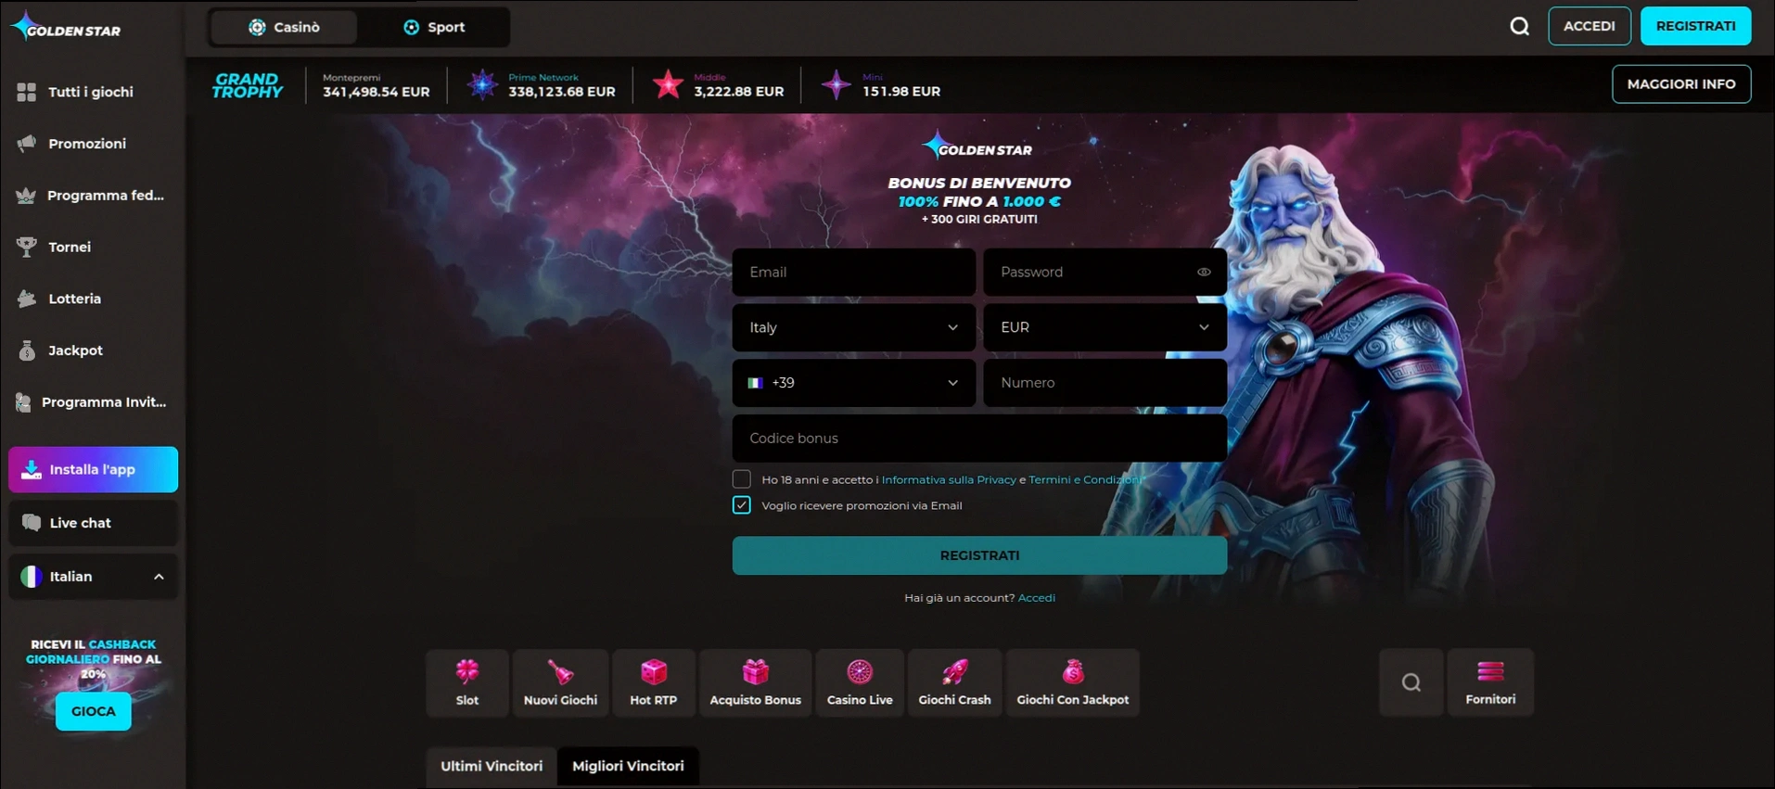Image resolution: width=1775 pixels, height=789 pixels.
Task: Open the Italy country dropdown
Action: click(853, 327)
